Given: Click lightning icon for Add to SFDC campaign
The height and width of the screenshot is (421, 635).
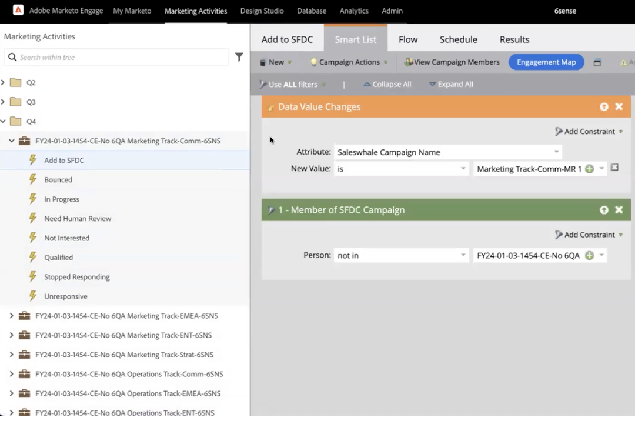Looking at the screenshot, I should click(33, 160).
